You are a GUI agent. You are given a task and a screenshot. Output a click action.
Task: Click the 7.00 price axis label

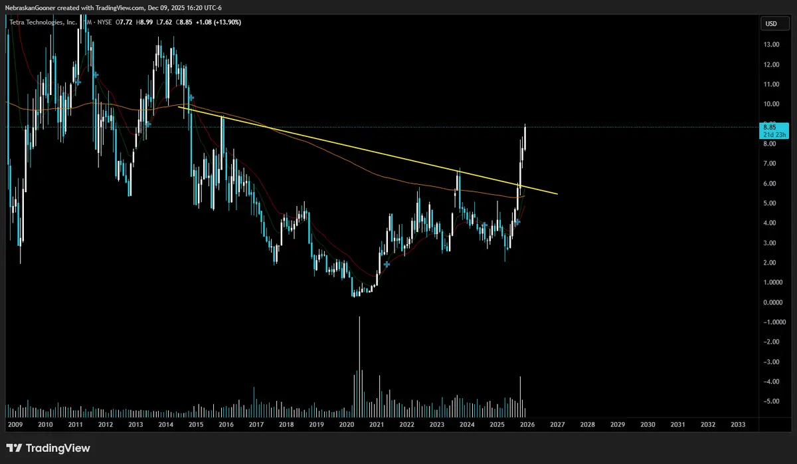click(x=770, y=164)
